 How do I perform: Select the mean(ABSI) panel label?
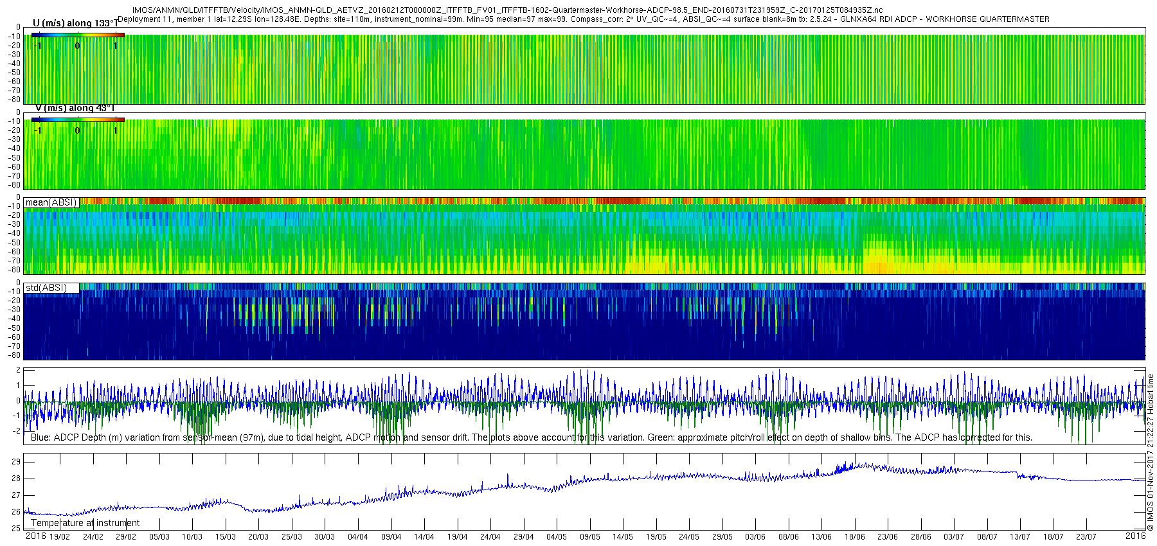tap(51, 202)
